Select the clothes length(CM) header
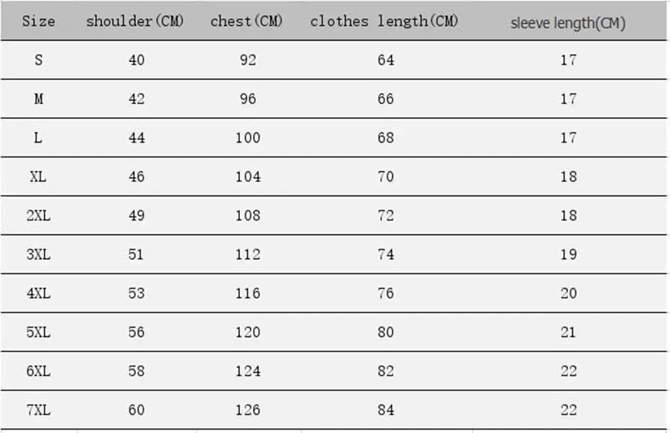This screenshot has width=670, height=433. [x=384, y=21]
